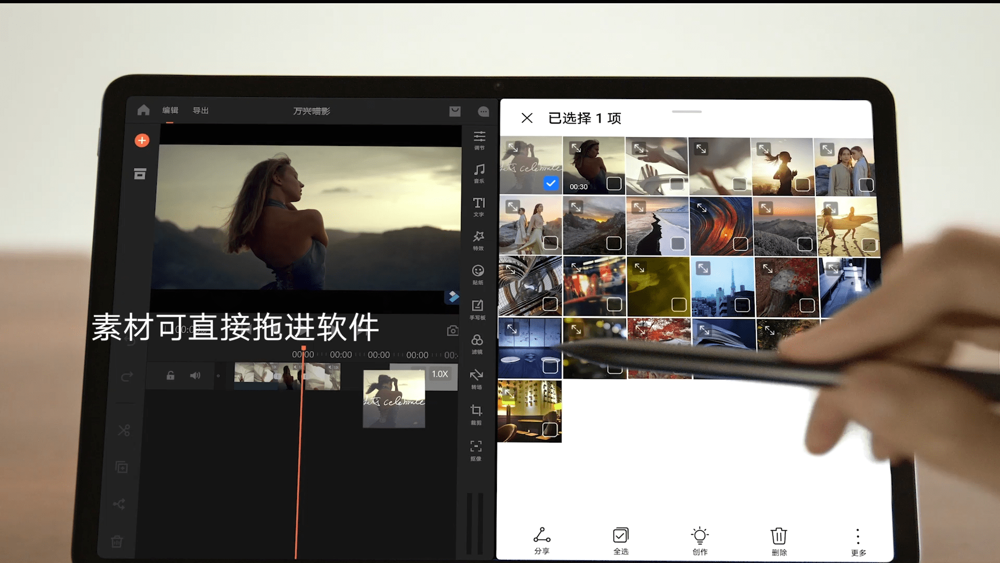Expand the red lanterns photo fullscreen icon
1000x563 pixels.
(576, 267)
